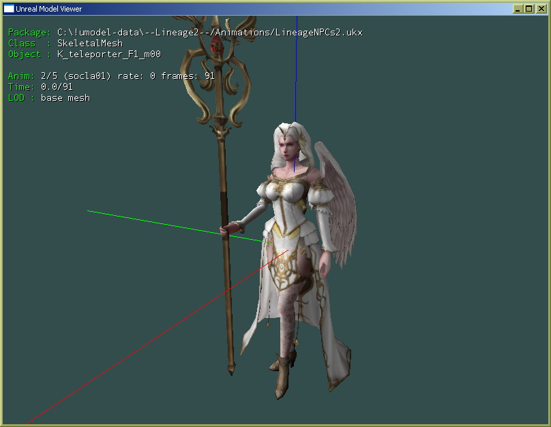Click the LOD value base mesh

(65, 98)
